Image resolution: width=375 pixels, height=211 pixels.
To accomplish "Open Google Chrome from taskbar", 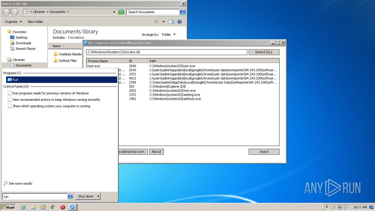I will click(x=53, y=207).
